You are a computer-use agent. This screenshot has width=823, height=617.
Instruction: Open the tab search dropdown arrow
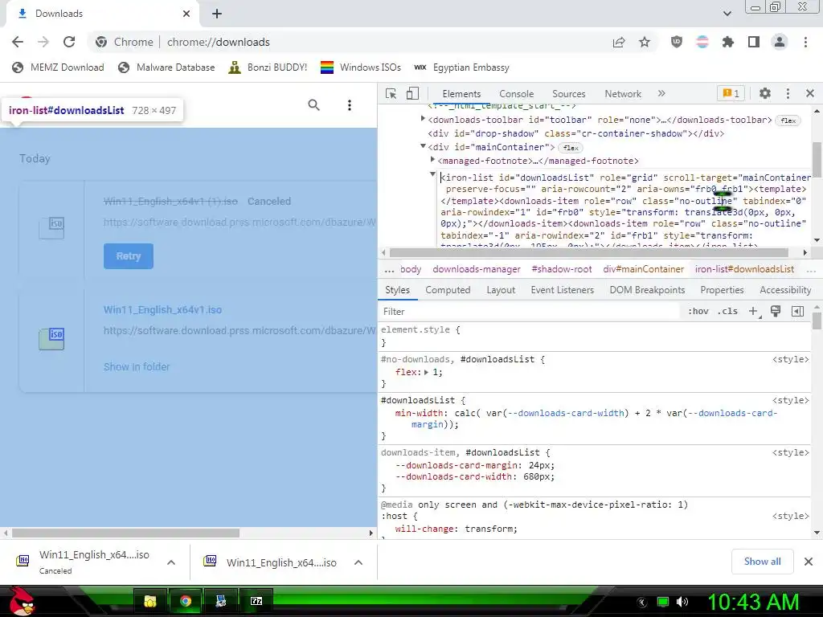click(x=727, y=14)
